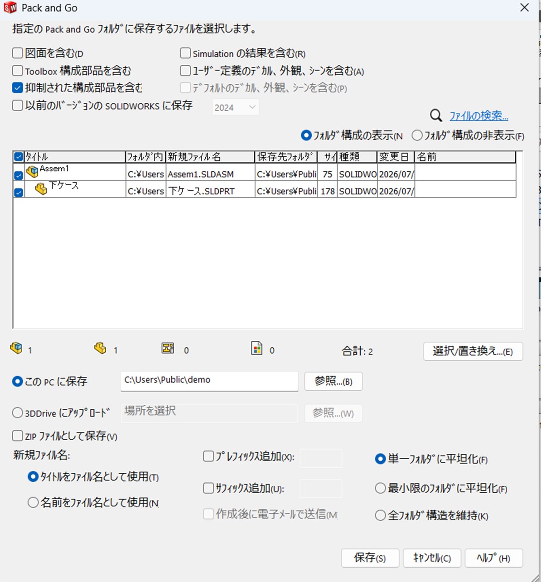Click the drawing count icon below the table
The image size is (541, 582).
(168, 348)
